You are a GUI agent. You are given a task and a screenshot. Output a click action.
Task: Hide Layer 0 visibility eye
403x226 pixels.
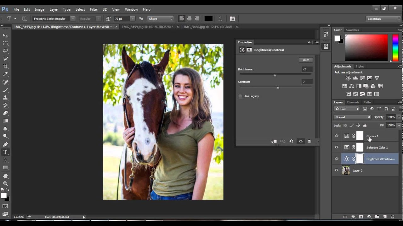[x=337, y=170]
